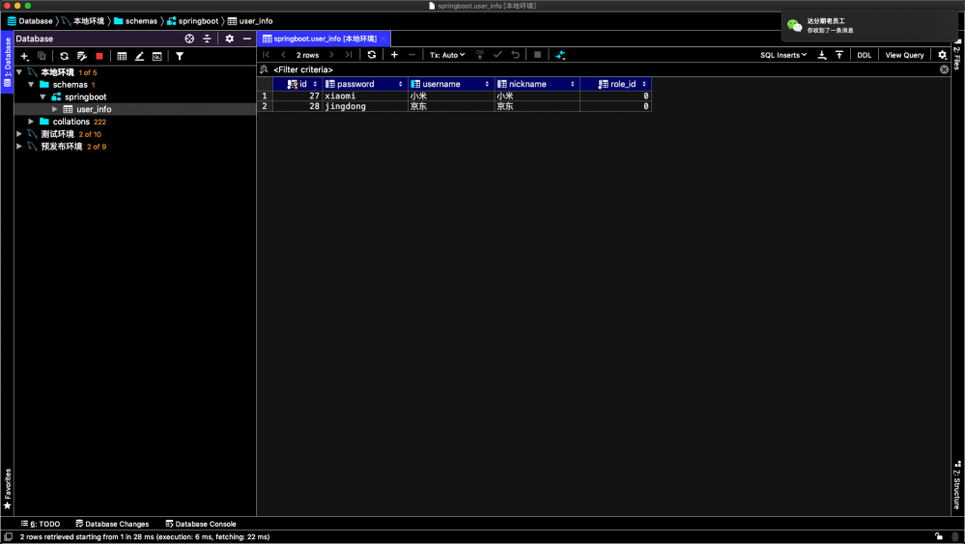This screenshot has width=965, height=544.
Task: Sort by the role_id column header
Action: 615,84
